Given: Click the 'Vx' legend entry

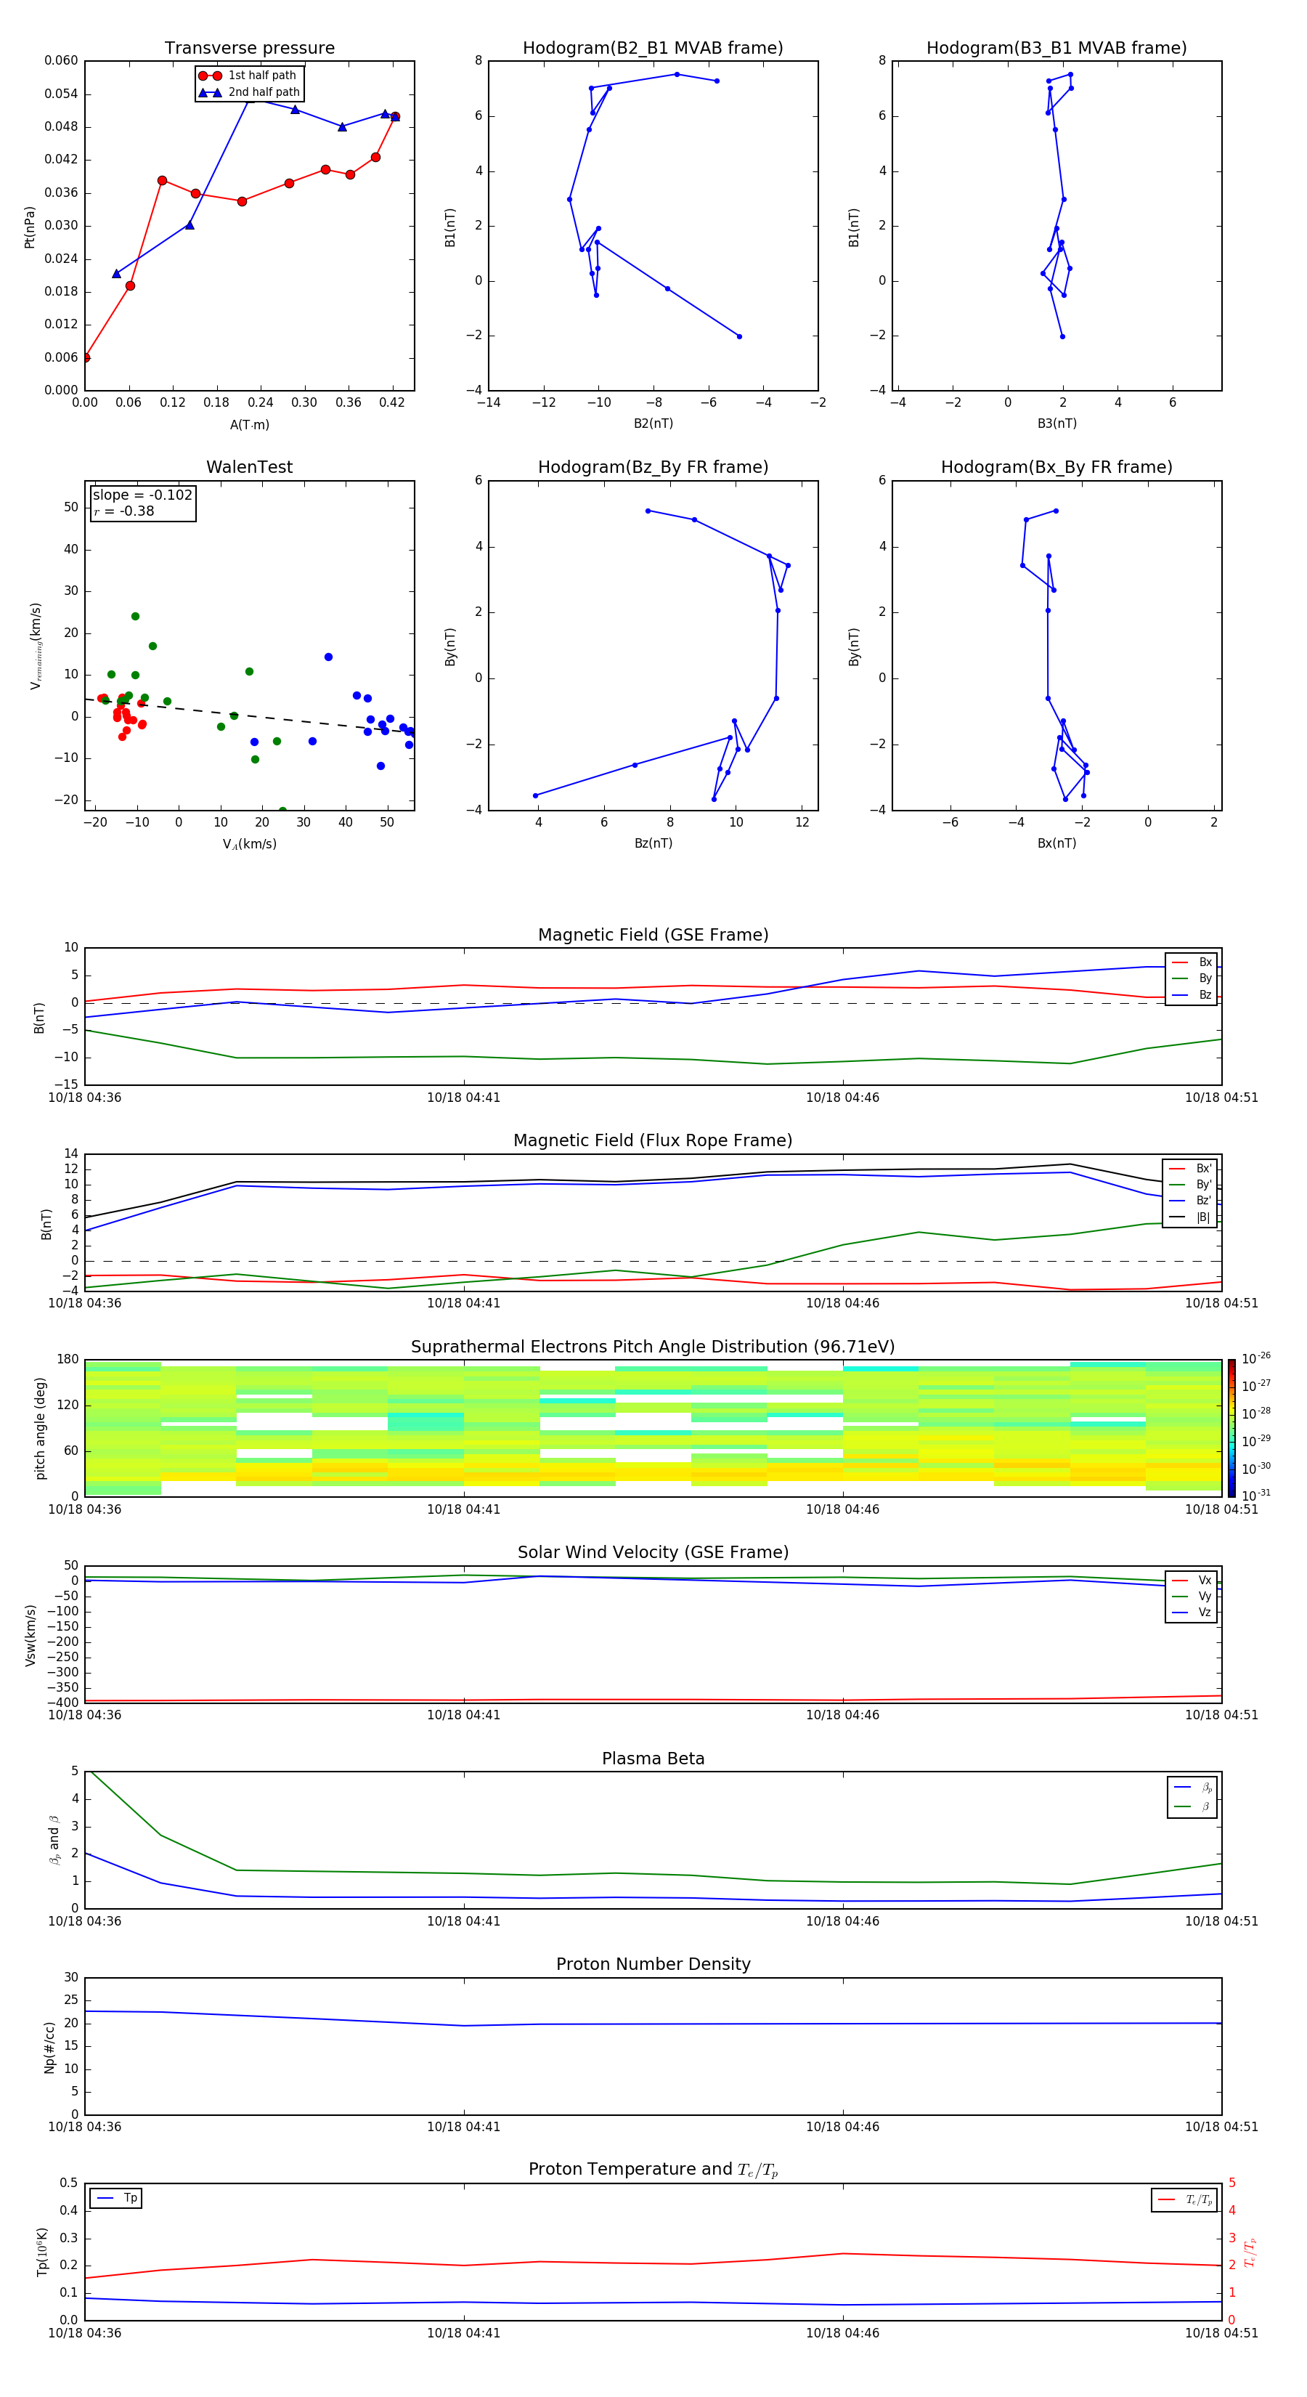Looking at the screenshot, I should coord(1192,1581).
